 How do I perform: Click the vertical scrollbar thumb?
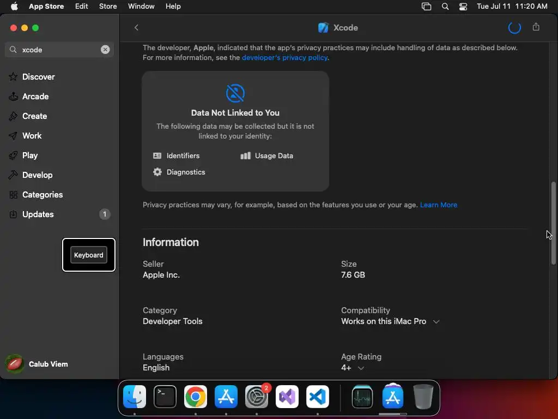[553, 223]
